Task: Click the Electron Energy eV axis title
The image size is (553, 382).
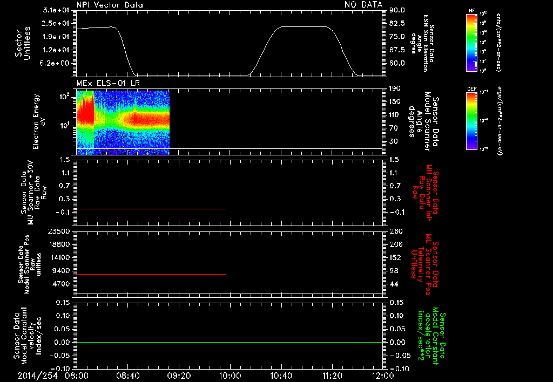Action: pyautogui.click(x=39, y=121)
